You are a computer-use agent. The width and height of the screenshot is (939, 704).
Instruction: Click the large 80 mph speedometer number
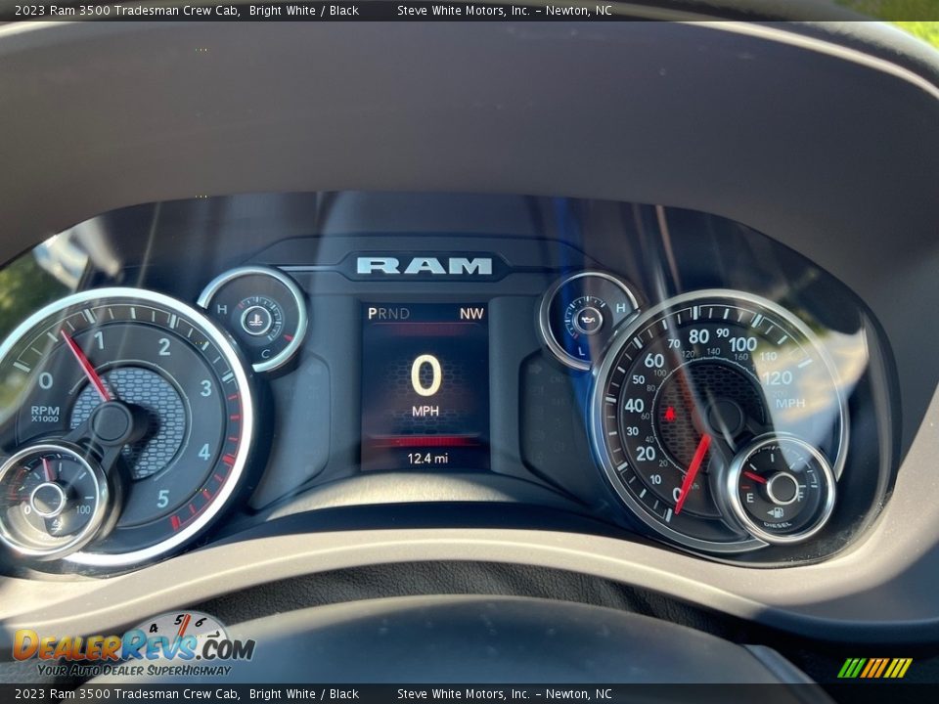698,336
